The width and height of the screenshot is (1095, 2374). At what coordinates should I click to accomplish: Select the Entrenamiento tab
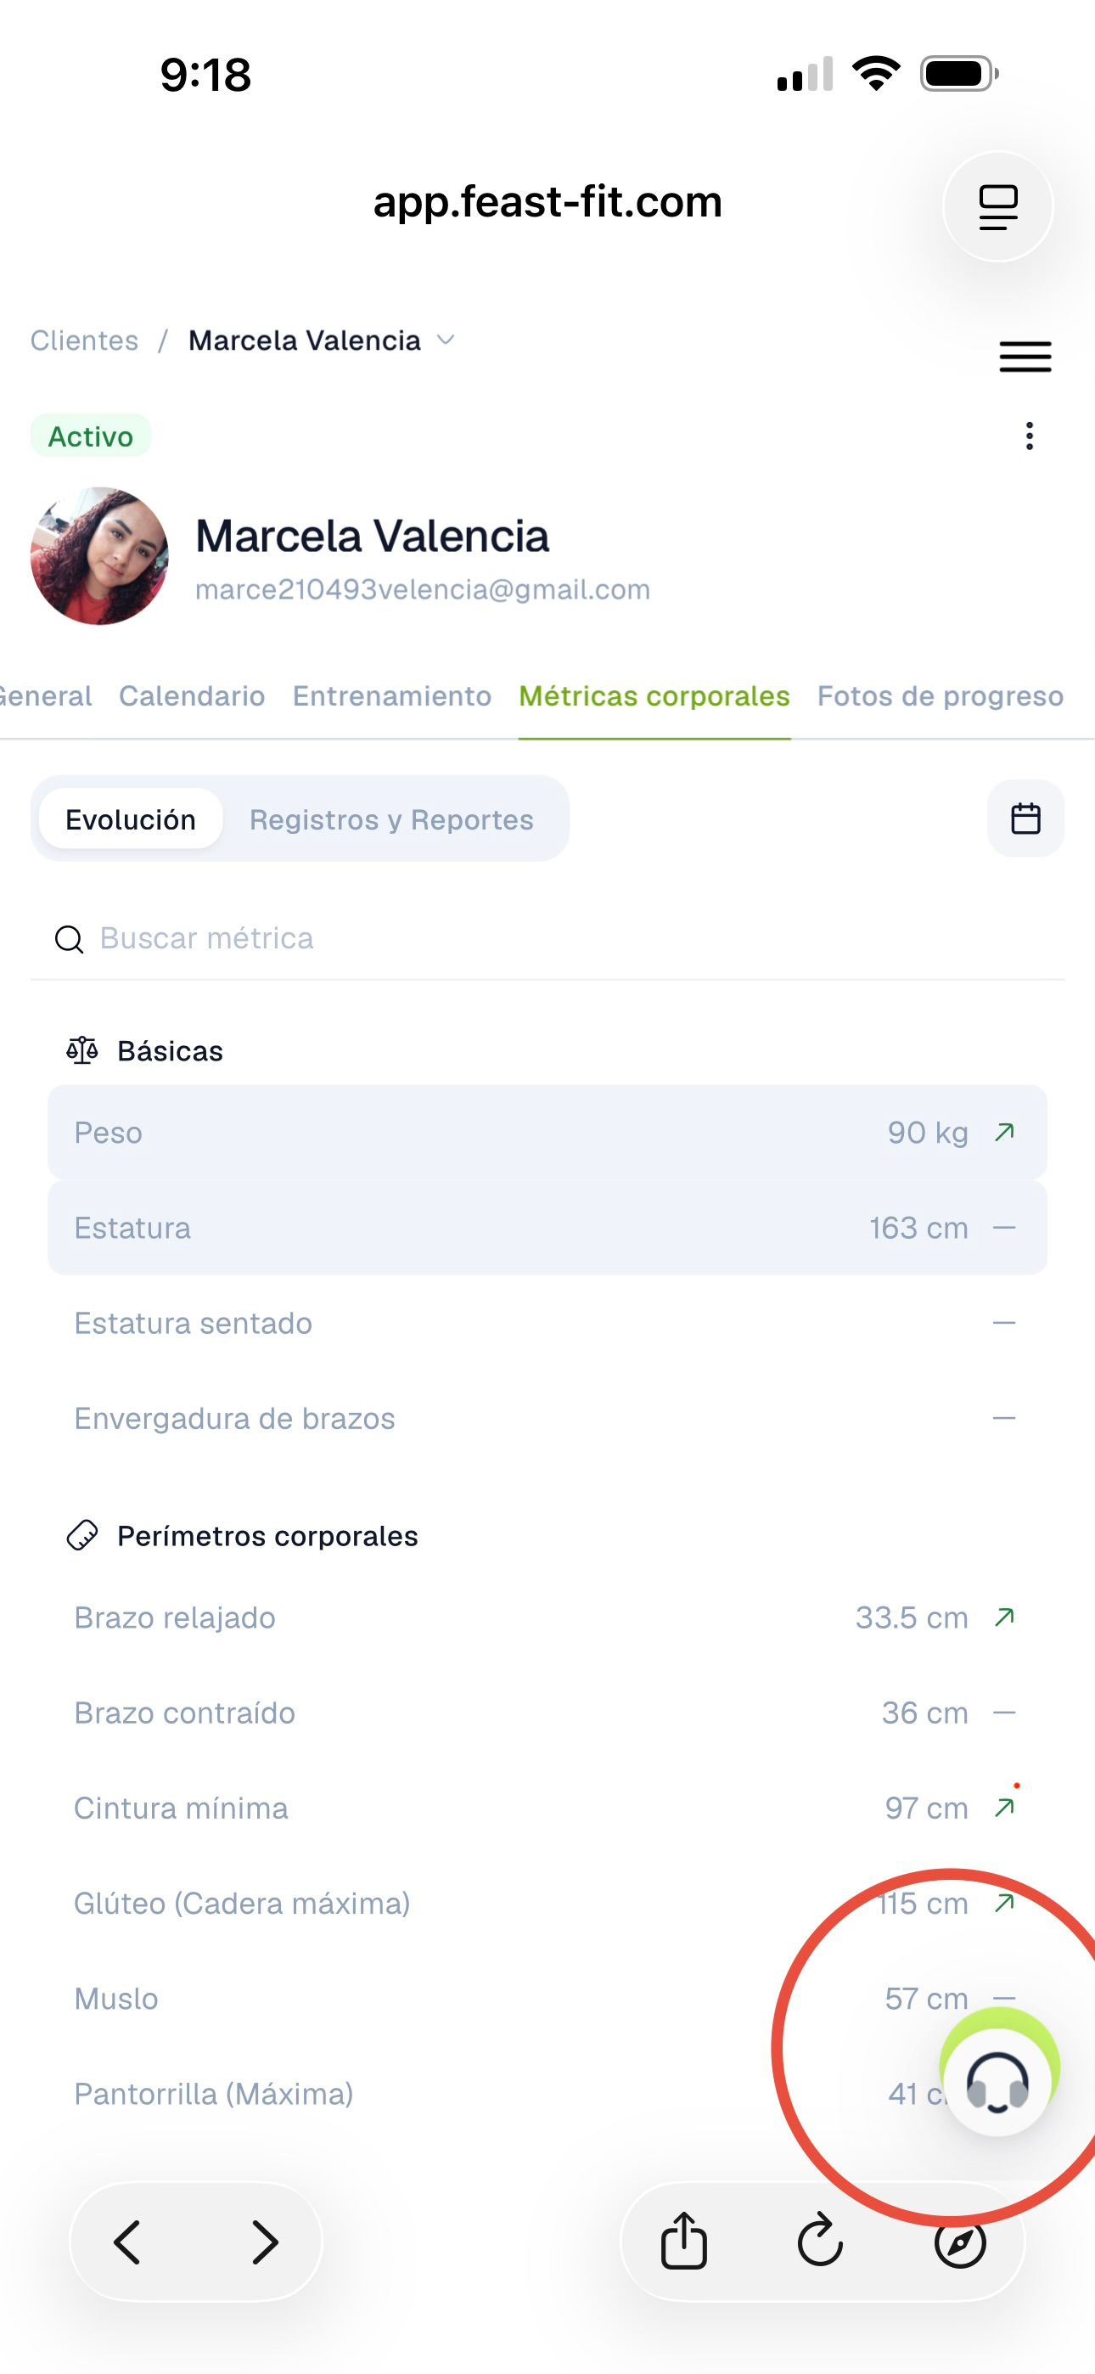pos(391,695)
